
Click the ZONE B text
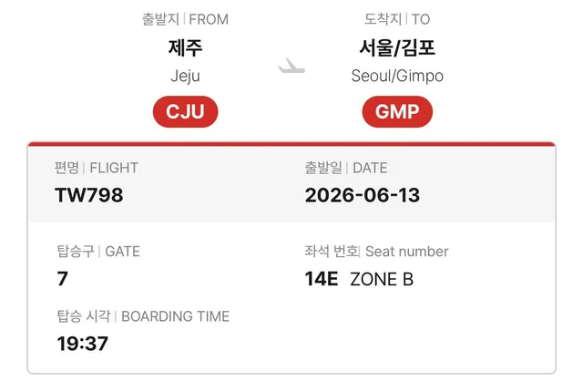pyautogui.click(x=382, y=279)
